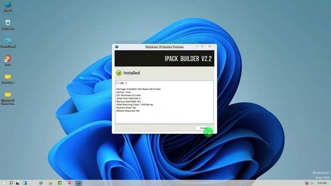Image resolution: width=331 pixels, height=186 pixels.
Task: Open Search from the taskbar magnifier icon
Action: click(x=11, y=183)
